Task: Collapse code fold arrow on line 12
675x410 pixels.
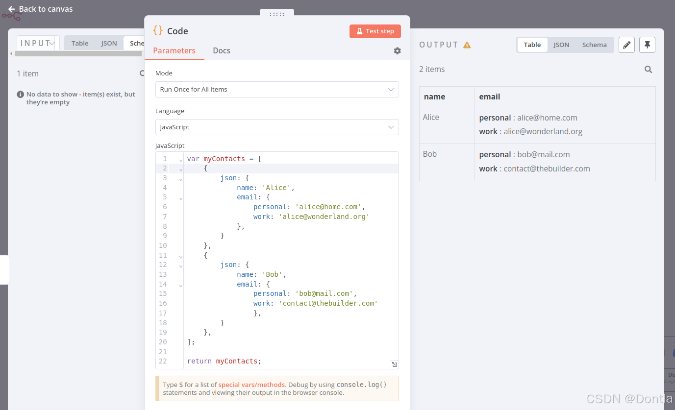Action: 180,266
